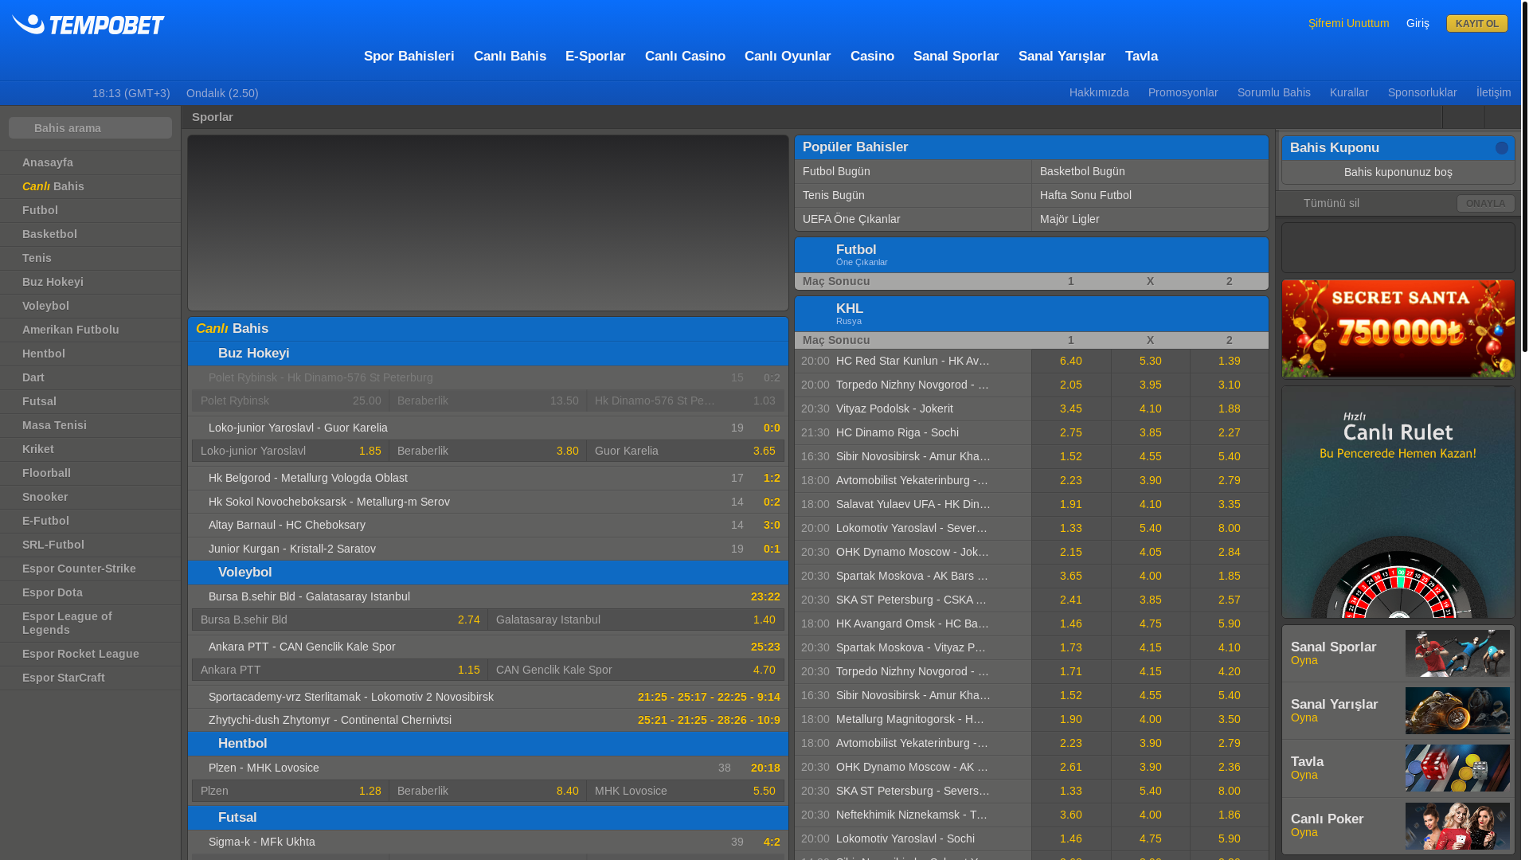The width and height of the screenshot is (1529, 860).
Task: Open Basketbol Bugün popular bet
Action: pyautogui.click(x=1150, y=171)
